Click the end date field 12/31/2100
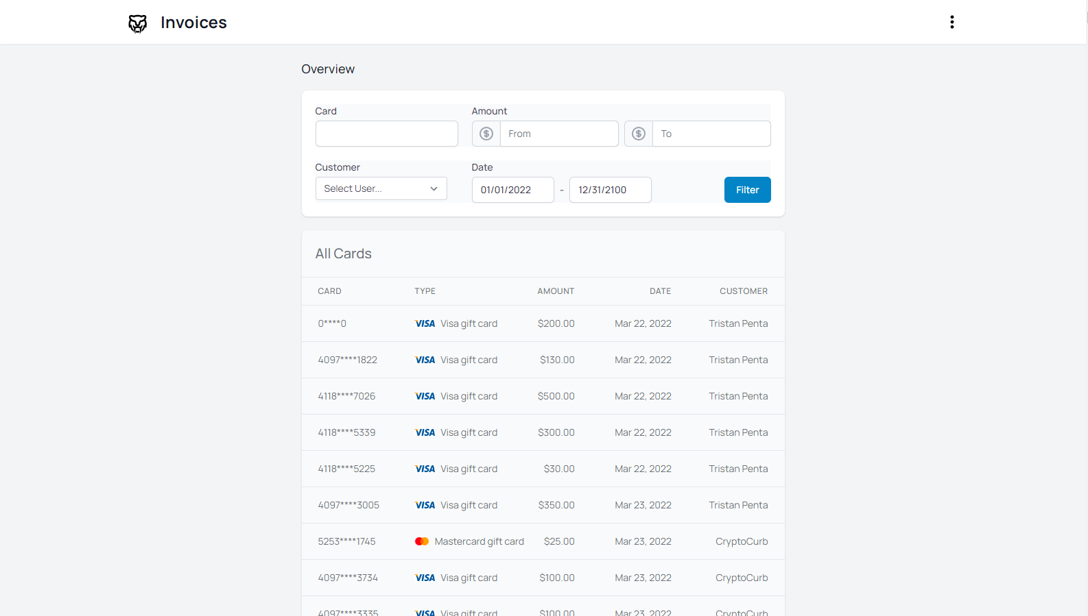This screenshot has width=1088, height=616. click(x=611, y=190)
